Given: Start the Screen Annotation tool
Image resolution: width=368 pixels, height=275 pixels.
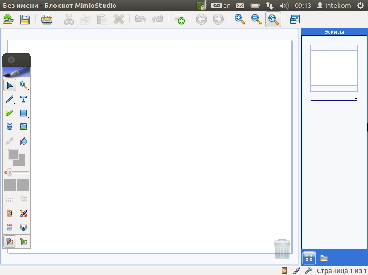Looking at the screenshot, I should tap(23, 213).
